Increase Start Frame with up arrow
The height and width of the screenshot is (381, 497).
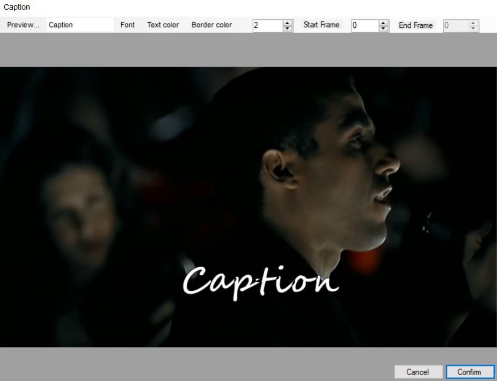click(x=383, y=23)
